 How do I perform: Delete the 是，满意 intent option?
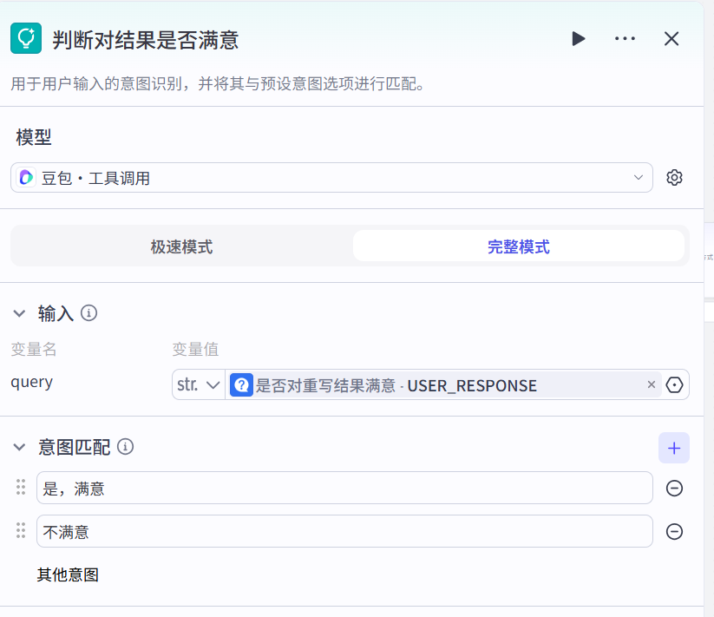[x=674, y=489]
